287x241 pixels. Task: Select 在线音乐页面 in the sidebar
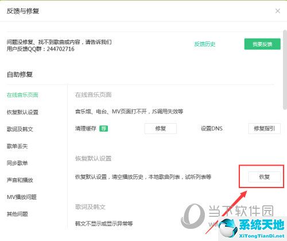click(x=22, y=95)
